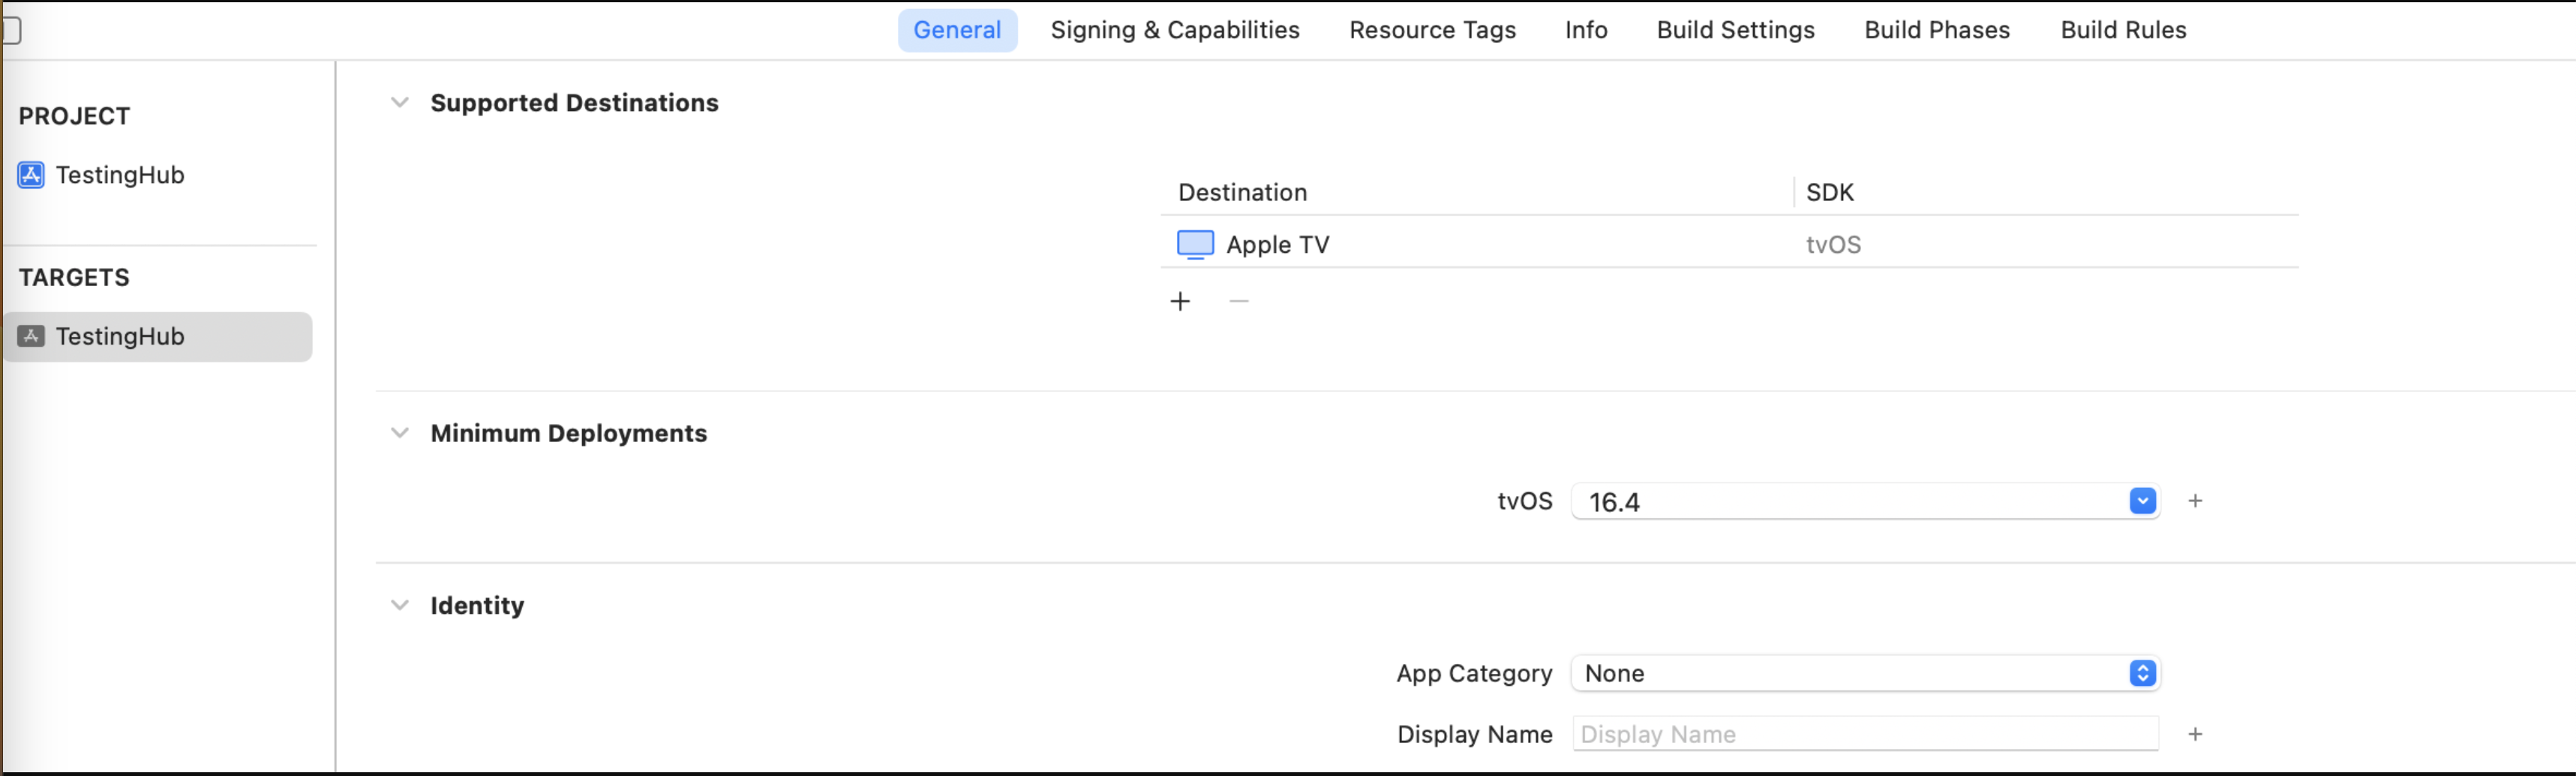This screenshot has width=2576, height=776.
Task: Collapse the Supported Destinations section
Action: 400,103
